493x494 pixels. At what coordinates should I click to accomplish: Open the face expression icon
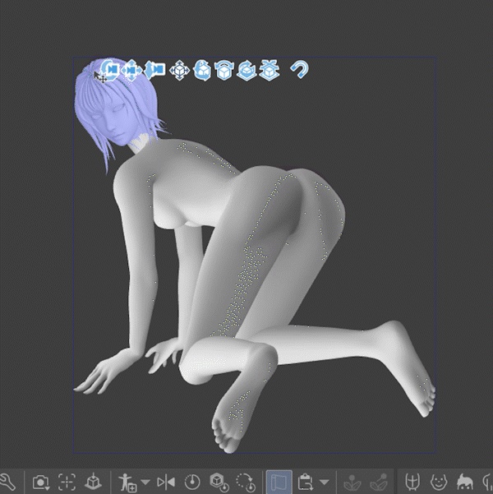coord(439,482)
